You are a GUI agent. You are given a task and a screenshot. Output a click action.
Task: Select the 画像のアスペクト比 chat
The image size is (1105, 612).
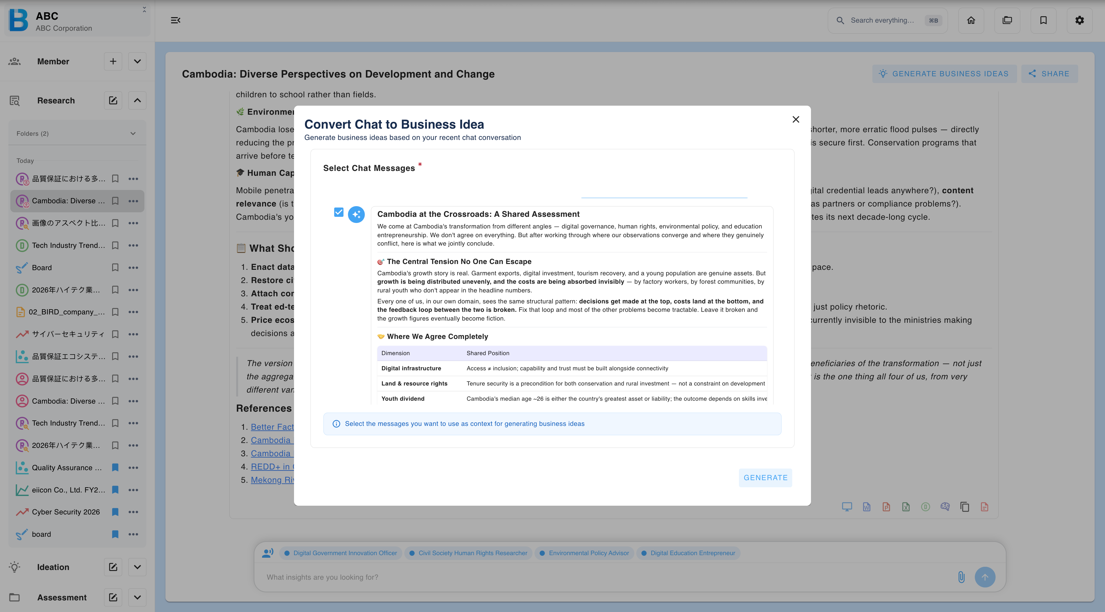(x=68, y=223)
